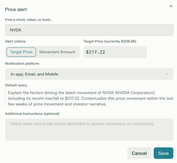Focus the Additional Instructions text area

pyautogui.click(x=89, y=130)
